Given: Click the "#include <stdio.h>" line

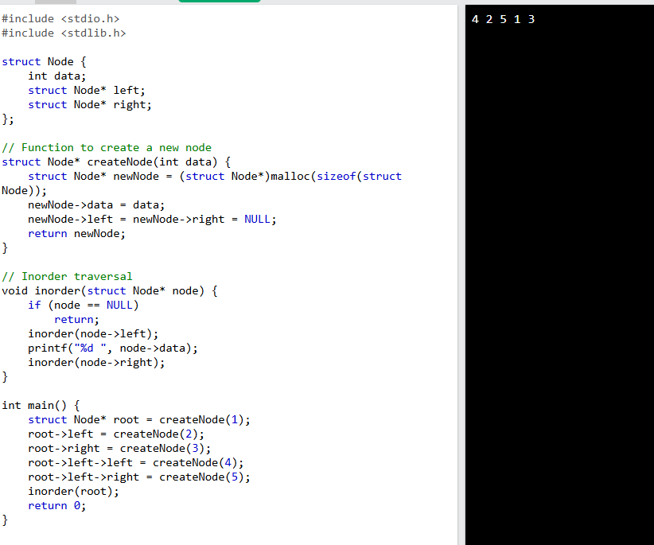Looking at the screenshot, I should tap(60, 19).
